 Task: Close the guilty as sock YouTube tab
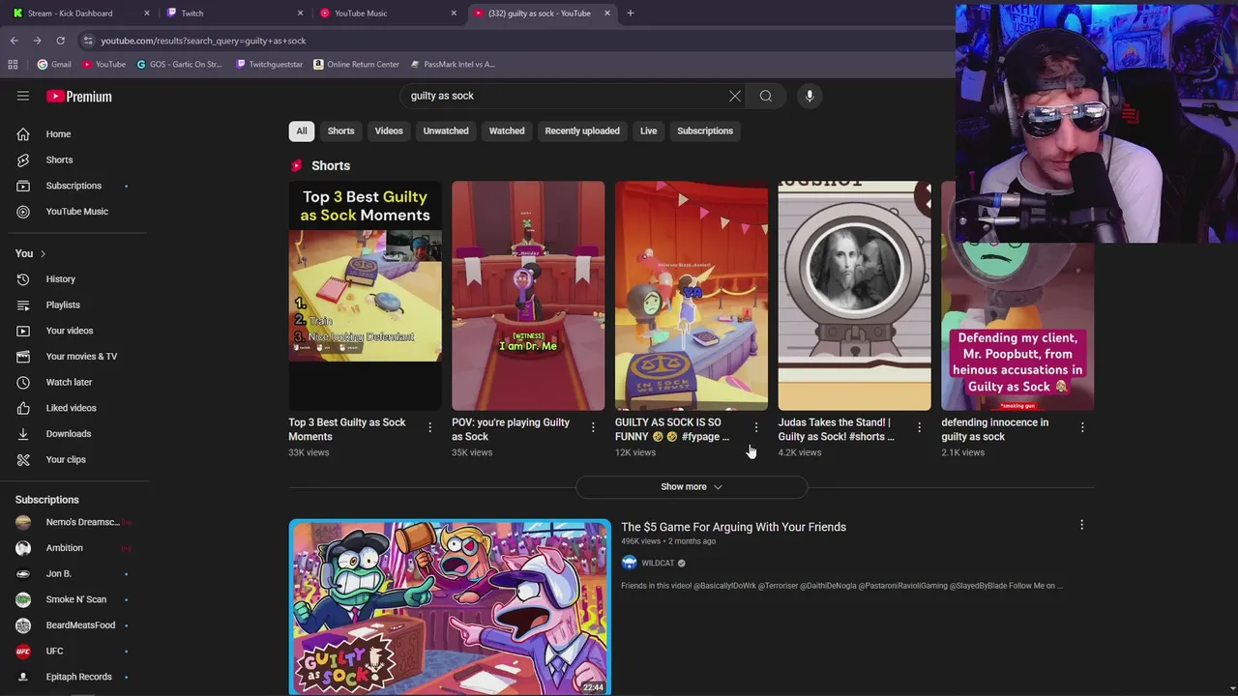coord(607,14)
